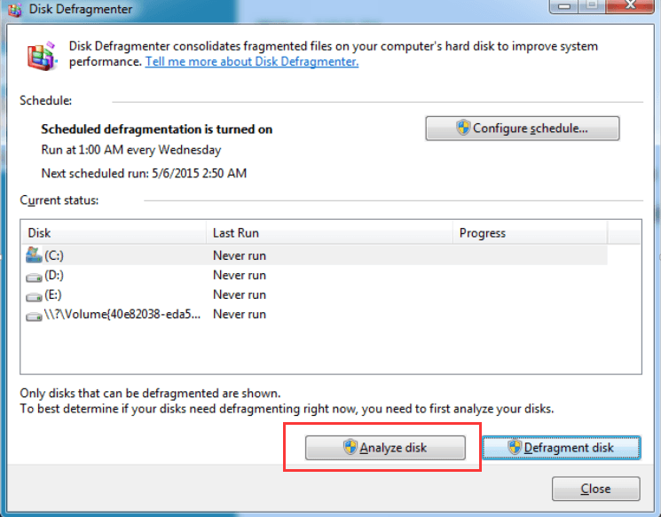
Task: Select the (C:) system drive icon
Action: [x=35, y=255]
